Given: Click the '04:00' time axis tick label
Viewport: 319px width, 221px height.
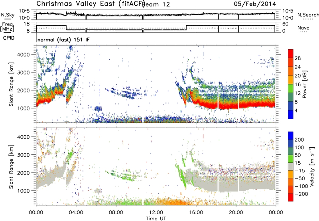Looking at the screenshot, I should pos(76,213).
